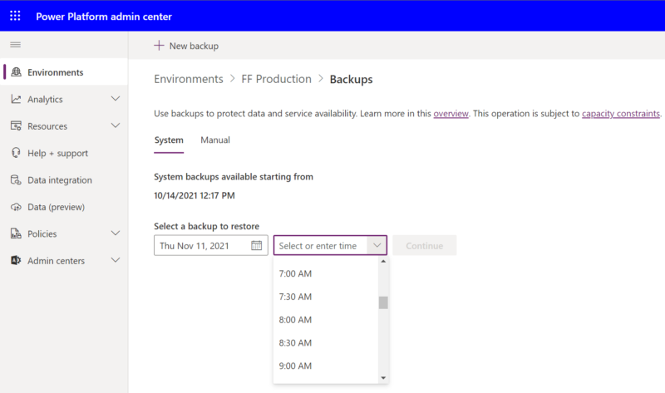The height and width of the screenshot is (393, 665).
Task: Toggle the time dropdown arrow
Action: (377, 246)
